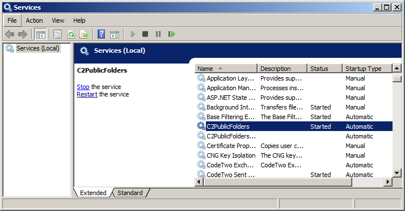Select the Certificate Prop... service row

[x=294, y=146]
